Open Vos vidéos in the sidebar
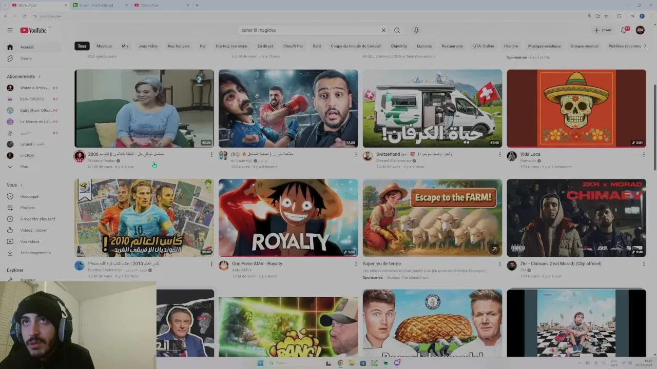Viewport: 657px width, 369px height. (33, 241)
